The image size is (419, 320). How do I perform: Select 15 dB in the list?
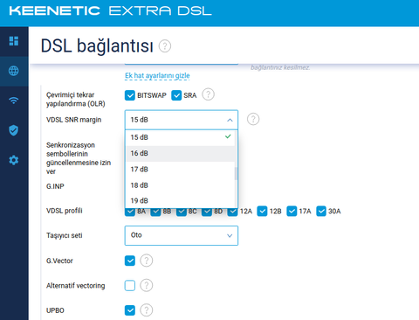tap(181, 137)
